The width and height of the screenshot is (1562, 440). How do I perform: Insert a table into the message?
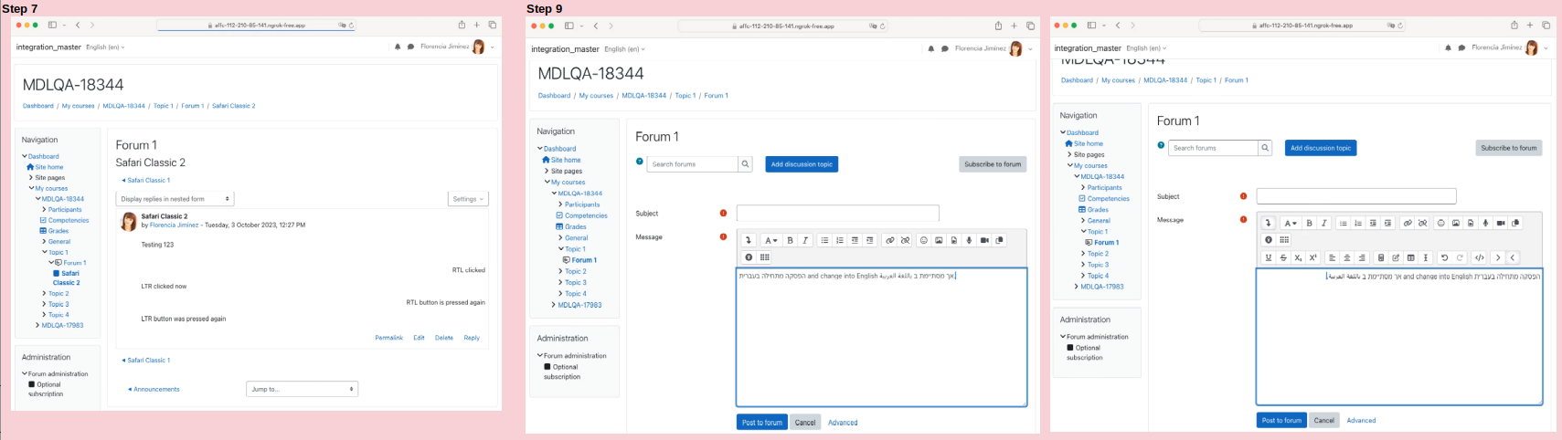(x=1410, y=257)
